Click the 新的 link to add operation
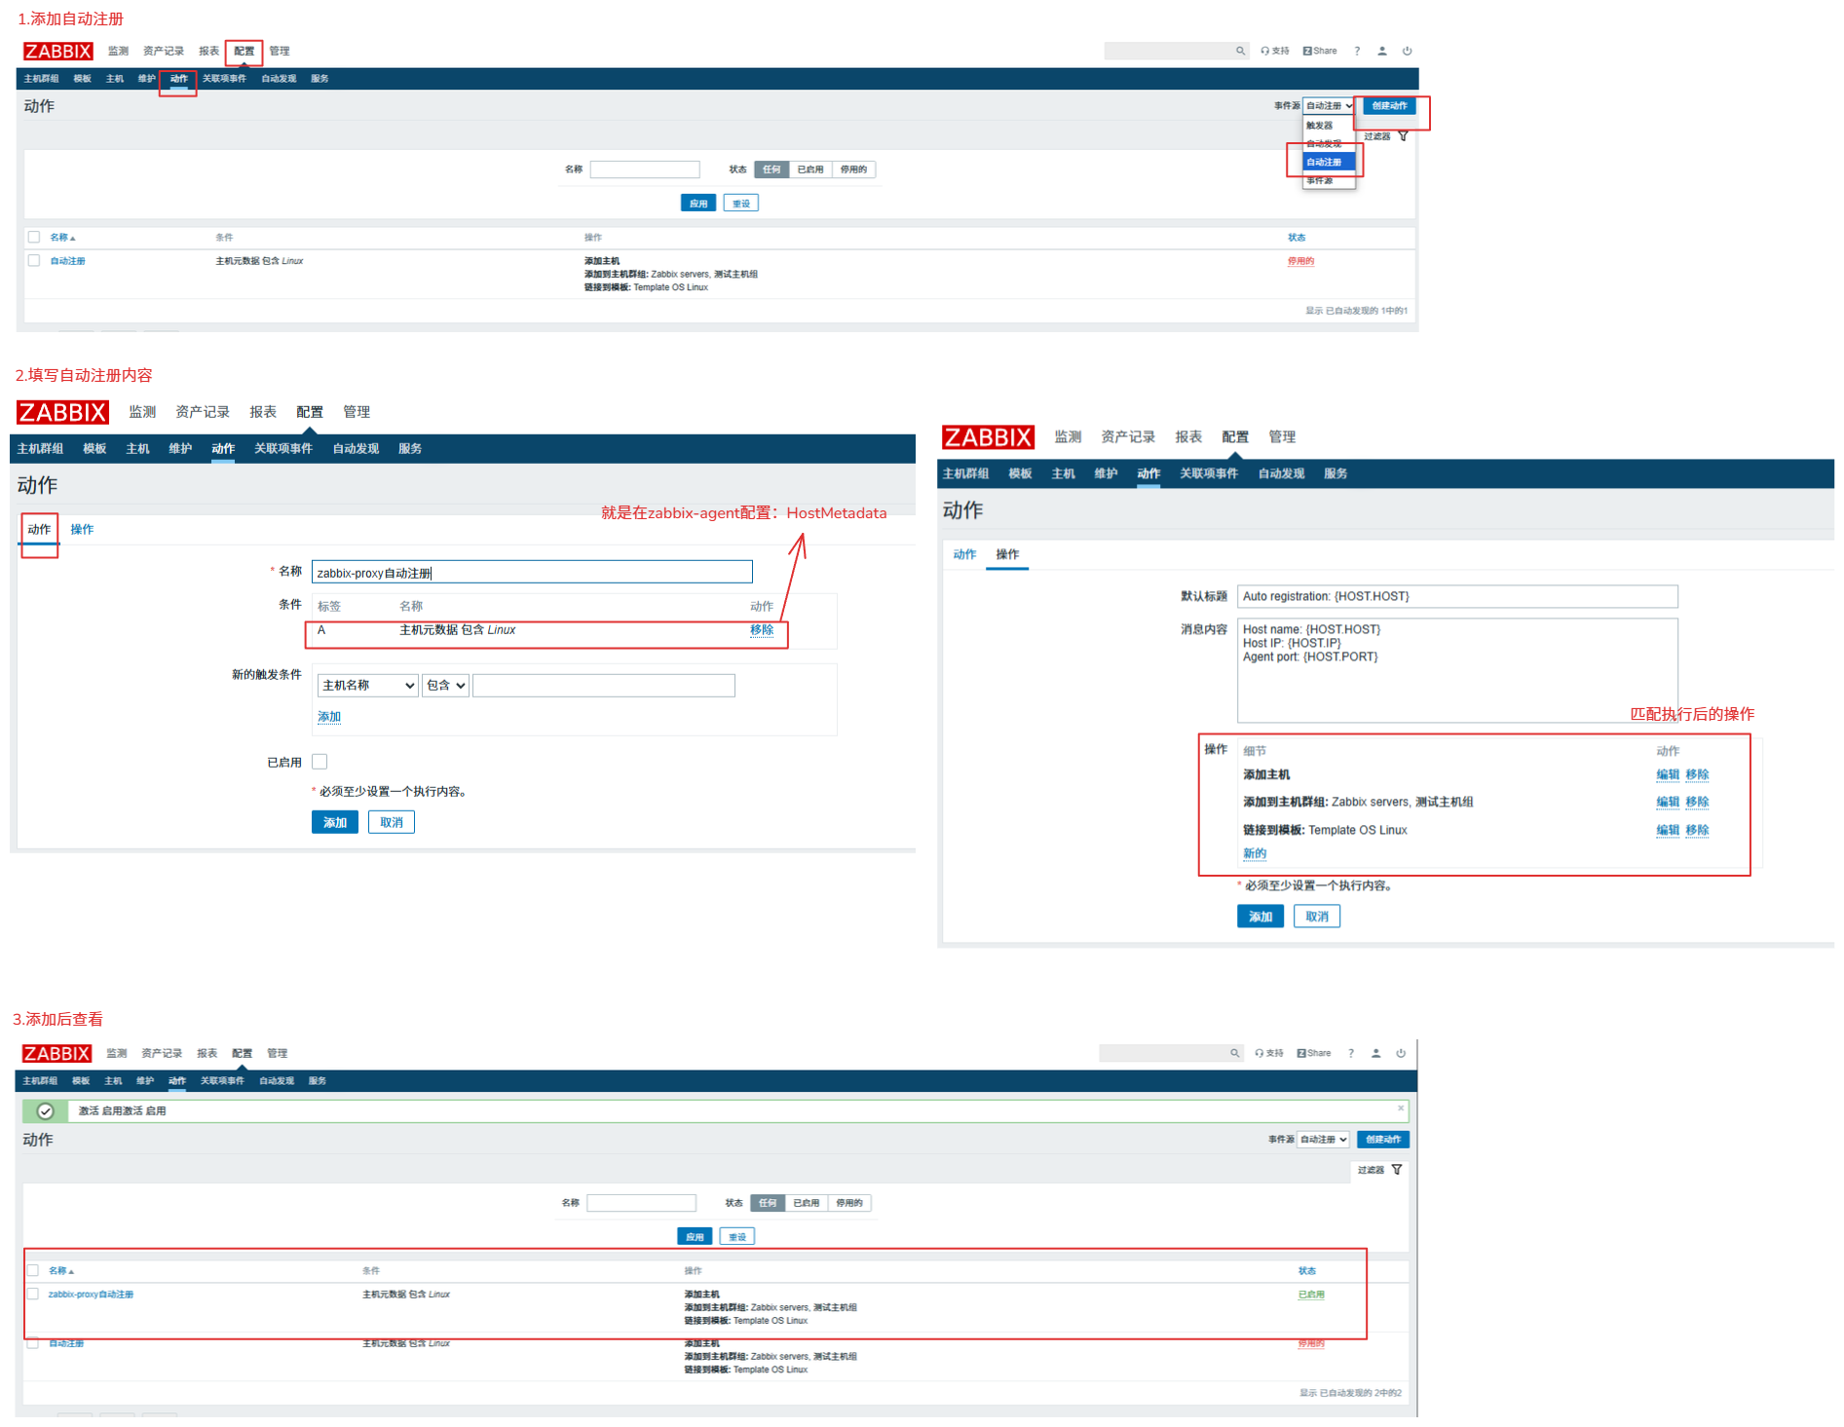Viewport: 1844px width, 1427px height. [1255, 853]
